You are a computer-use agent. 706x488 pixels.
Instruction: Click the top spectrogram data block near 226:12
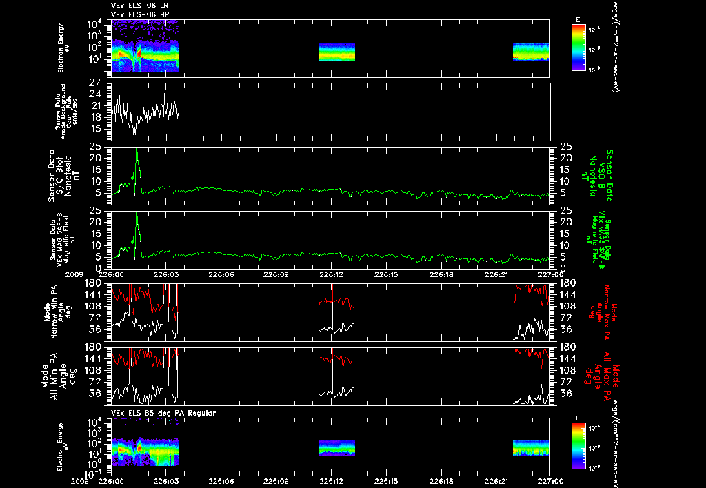336,52
